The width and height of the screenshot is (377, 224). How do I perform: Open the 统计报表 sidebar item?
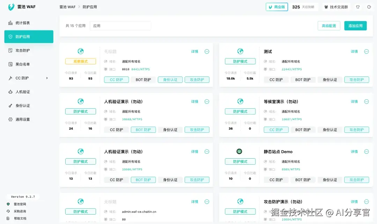(29, 23)
